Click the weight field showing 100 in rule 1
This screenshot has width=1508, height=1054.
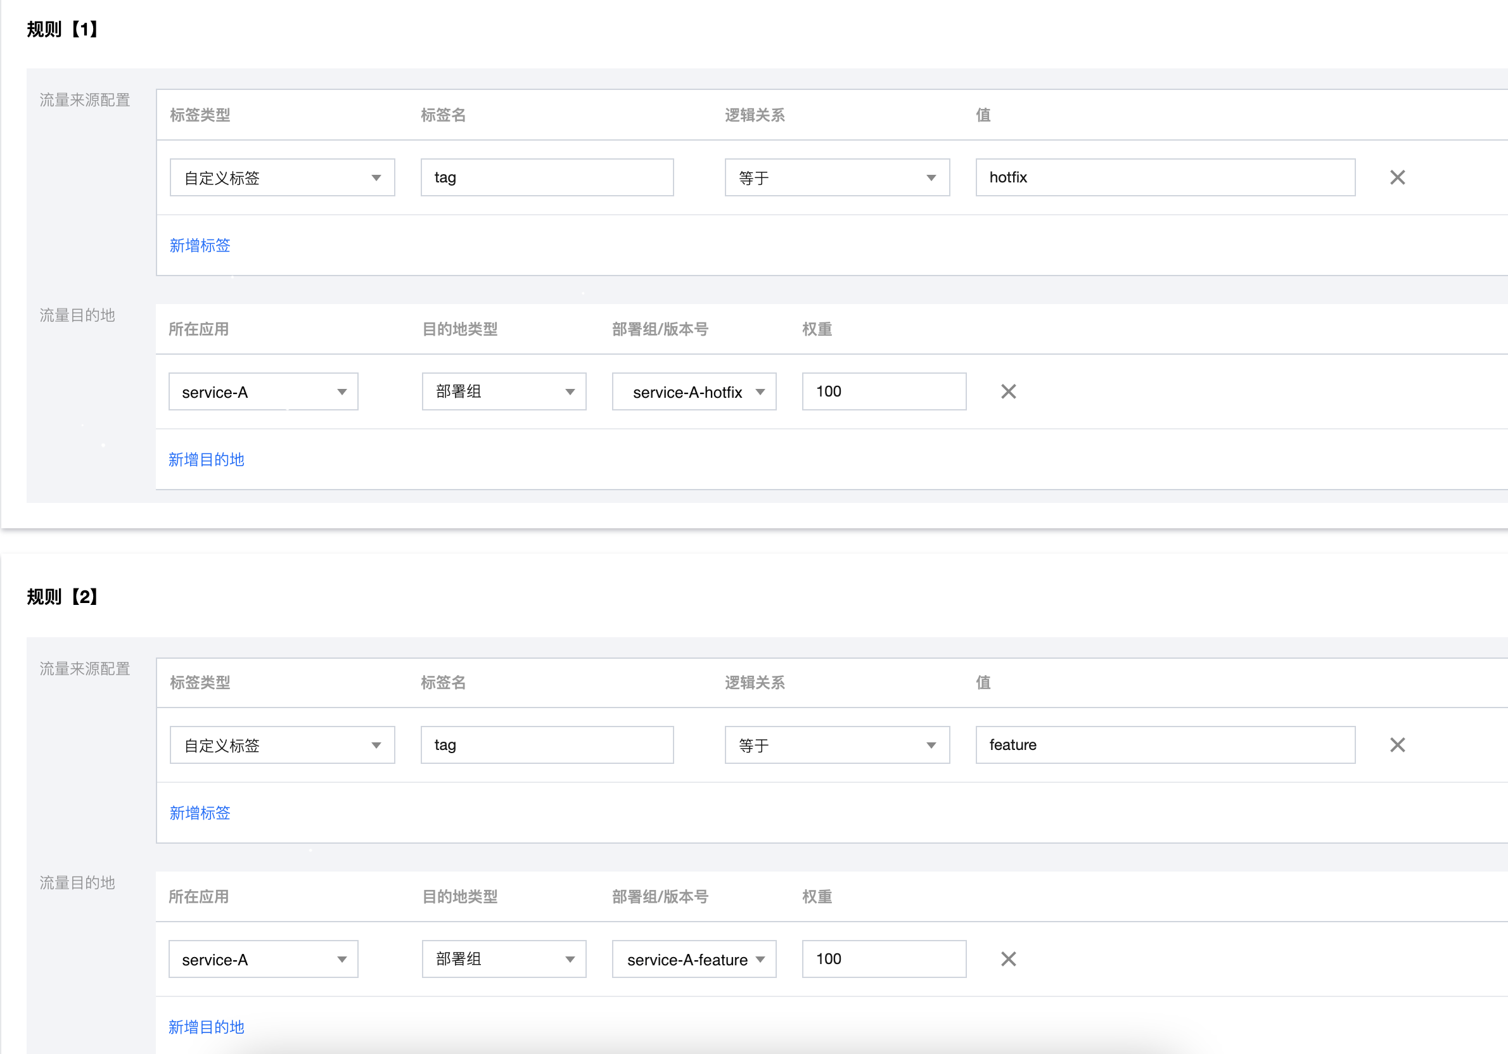pyautogui.click(x=883, y=391)
